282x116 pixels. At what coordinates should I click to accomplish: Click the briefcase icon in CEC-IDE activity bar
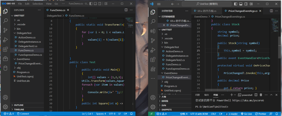pyautogui.click(x=5, y=59)
